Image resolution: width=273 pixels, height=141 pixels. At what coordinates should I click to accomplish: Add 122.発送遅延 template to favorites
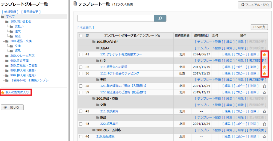264,92
